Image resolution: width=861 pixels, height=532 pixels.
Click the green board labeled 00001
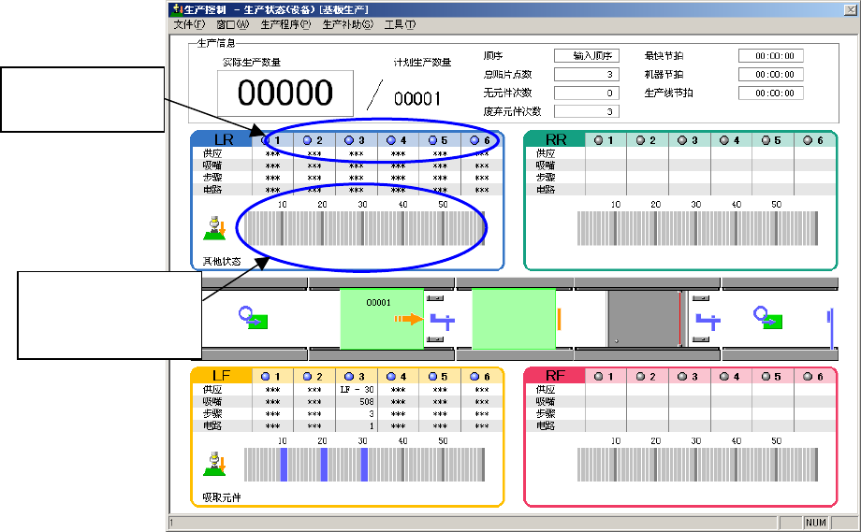pyautogui.click(x=382, y=319)
